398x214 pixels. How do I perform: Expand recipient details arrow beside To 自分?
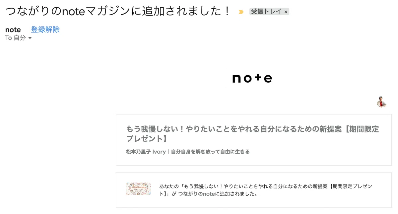pyautogui.click(x=30, y=38)
